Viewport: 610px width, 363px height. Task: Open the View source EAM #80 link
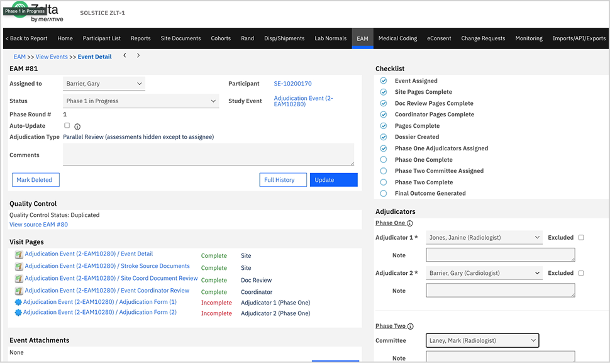38,224
